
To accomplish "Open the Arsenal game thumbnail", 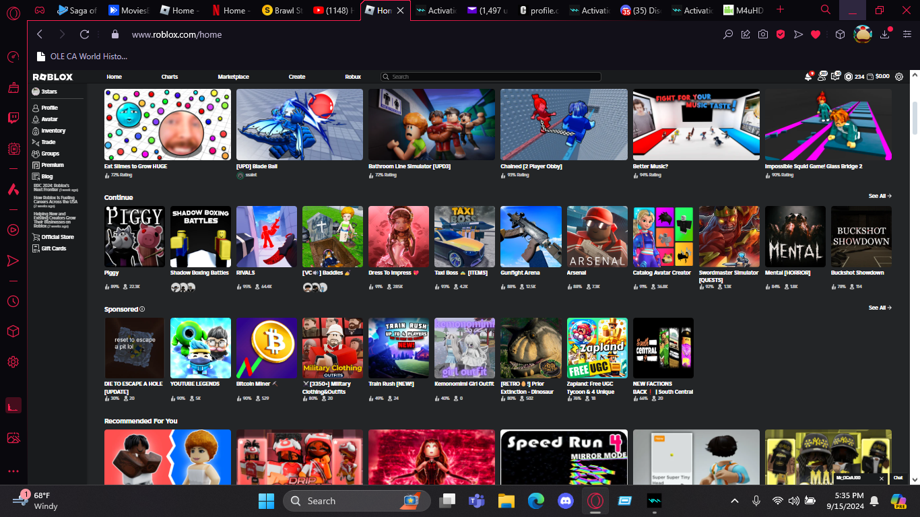I will coord(597,236).
